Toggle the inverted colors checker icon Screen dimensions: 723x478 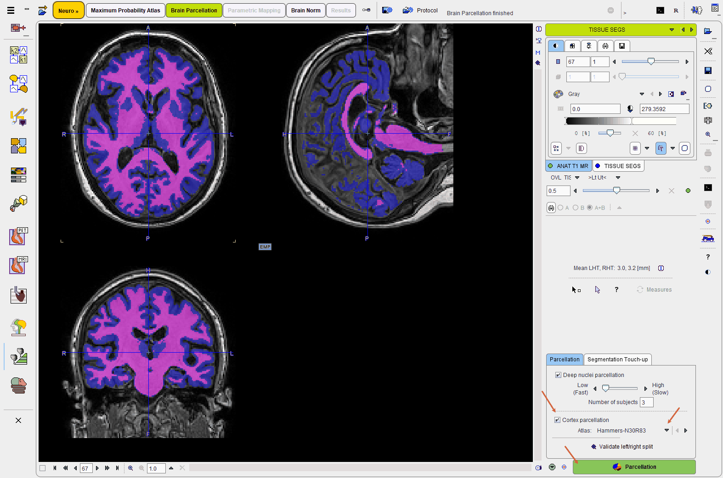(671, 94)
